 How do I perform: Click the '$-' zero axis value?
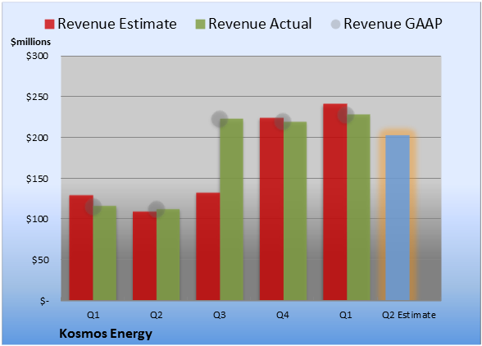coord(44,301)
